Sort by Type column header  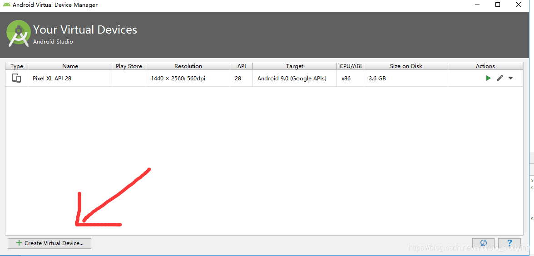click(17, 66)
